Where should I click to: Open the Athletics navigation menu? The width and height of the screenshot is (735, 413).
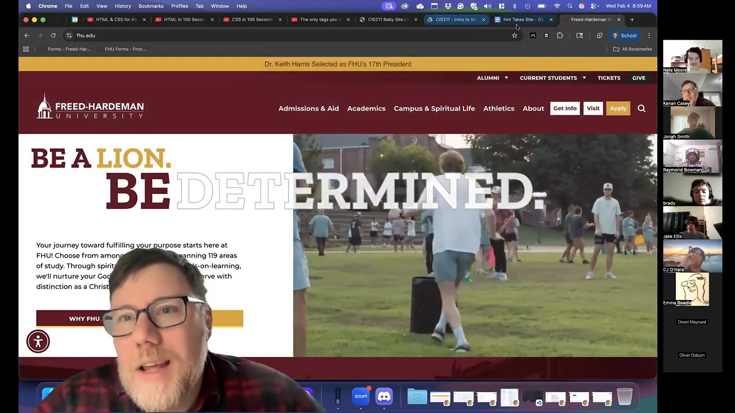499,108
